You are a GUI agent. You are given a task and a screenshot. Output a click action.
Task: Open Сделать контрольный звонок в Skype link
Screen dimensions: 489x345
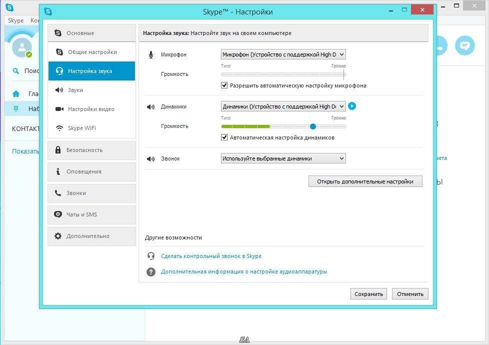click(x=211, y=256)
